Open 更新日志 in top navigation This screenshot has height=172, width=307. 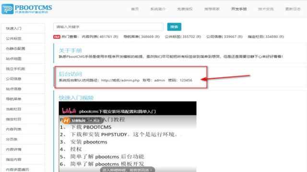293,9
